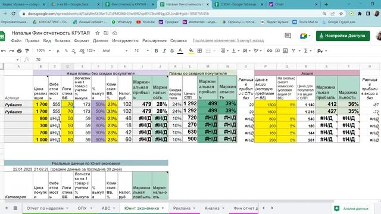This screenshot has width=381, height=214.
Task: Open vertical align dropdown
Action: tap(236, 51)
